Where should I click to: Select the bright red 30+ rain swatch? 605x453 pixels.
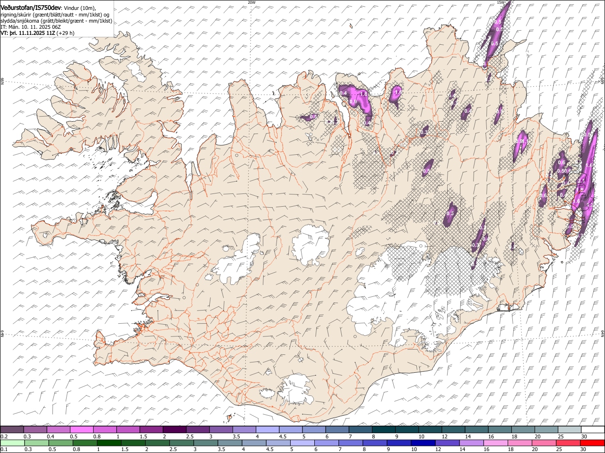tap(592, 443)
